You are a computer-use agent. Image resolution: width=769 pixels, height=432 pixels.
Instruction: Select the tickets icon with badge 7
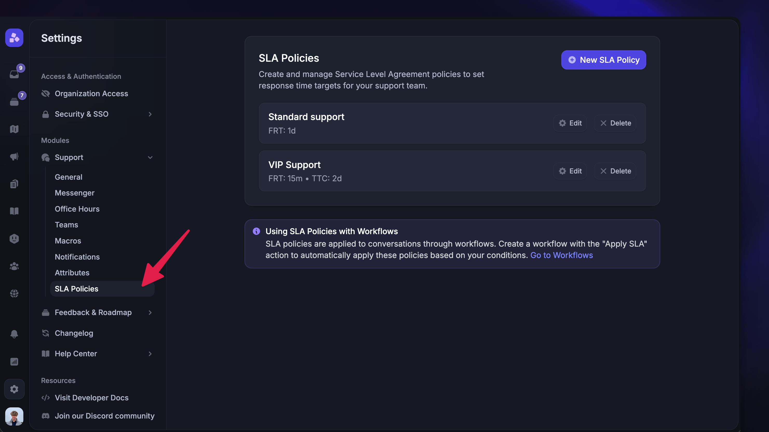click(14, 101)
